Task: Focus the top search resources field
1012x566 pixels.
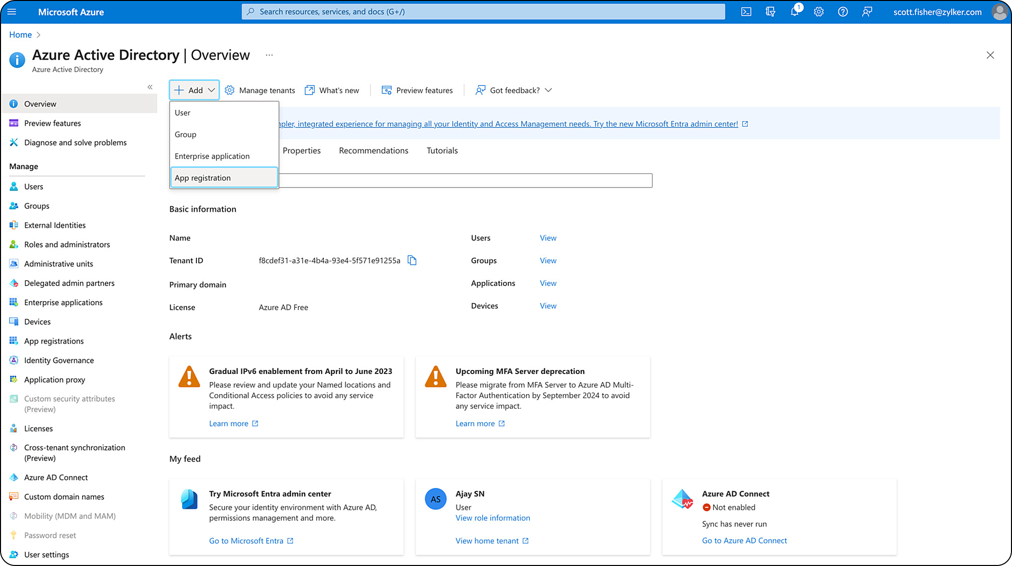Action: pyautogui.click(x=483, y=12)
